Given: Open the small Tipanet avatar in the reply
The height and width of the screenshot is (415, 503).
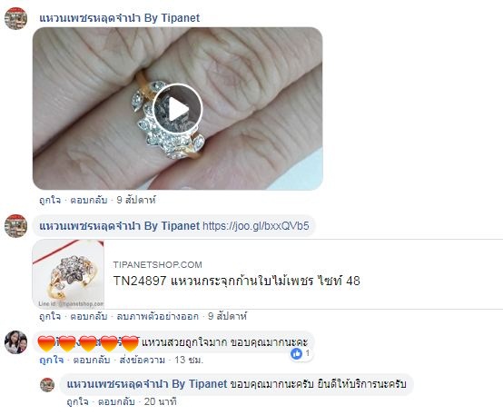Looking at the screenshot, I should 47,384.
